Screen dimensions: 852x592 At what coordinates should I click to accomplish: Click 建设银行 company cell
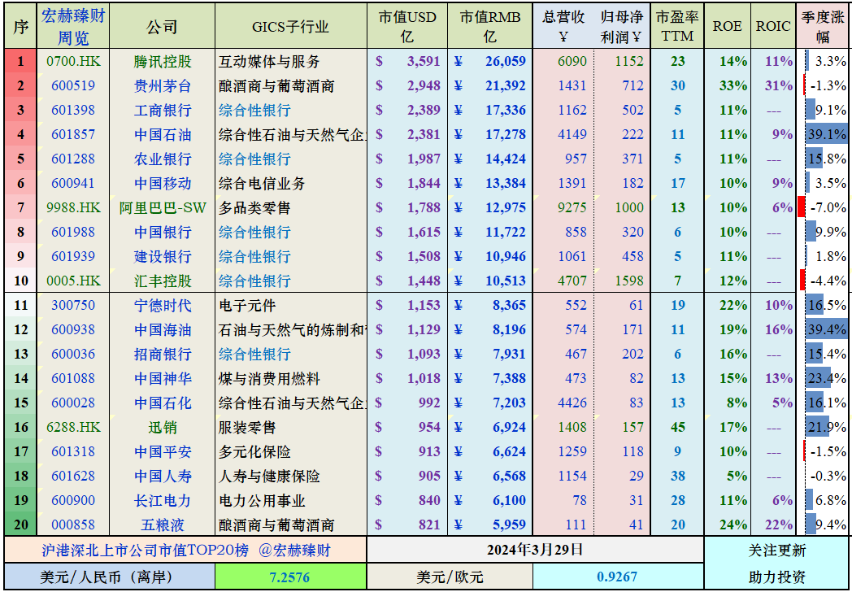(x=163, y=257)
